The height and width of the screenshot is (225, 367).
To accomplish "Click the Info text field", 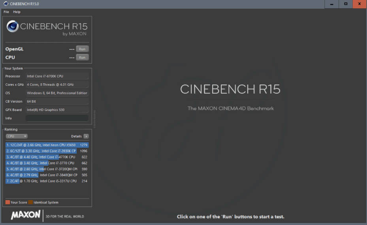I will 57,118.
